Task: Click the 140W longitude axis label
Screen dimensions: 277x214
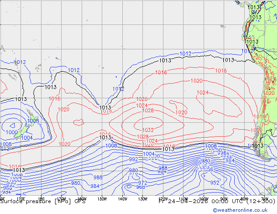Action: pos(122,199)
